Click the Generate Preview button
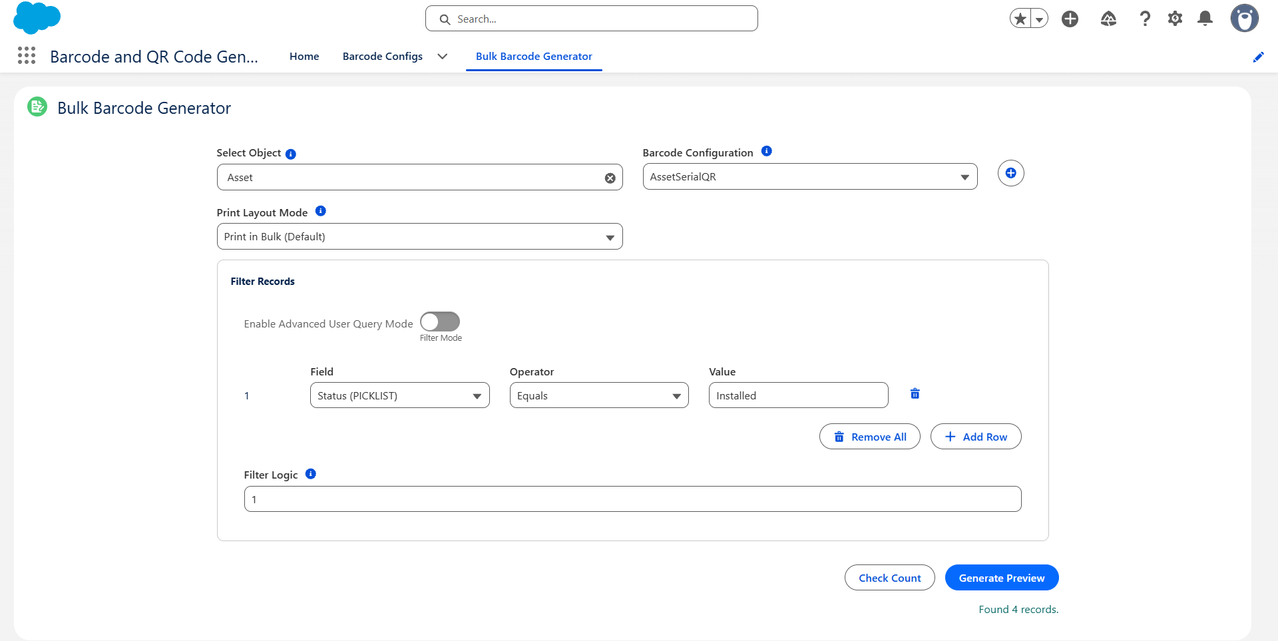 point(1002,578)
